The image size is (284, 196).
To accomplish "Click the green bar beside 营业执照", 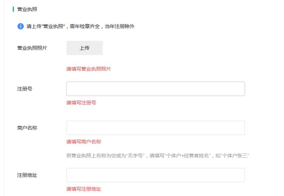I will tap(14, 9).
